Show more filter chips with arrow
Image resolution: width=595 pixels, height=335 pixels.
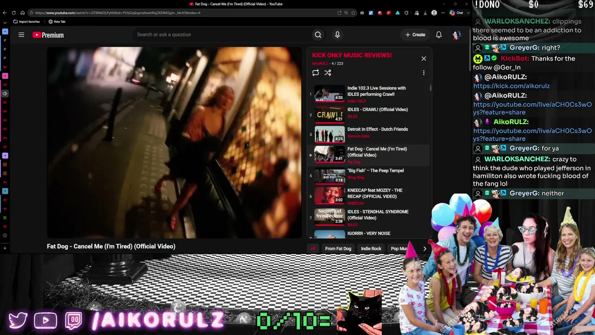point(424,248)
